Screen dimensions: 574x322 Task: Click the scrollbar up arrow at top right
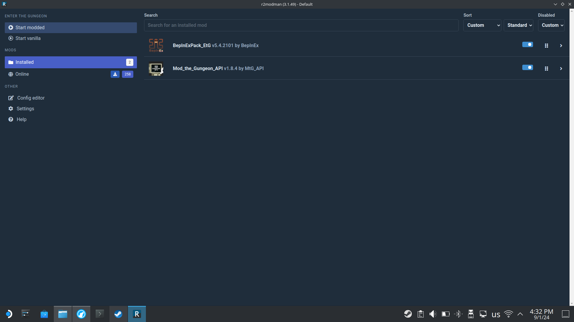point(572,11)
